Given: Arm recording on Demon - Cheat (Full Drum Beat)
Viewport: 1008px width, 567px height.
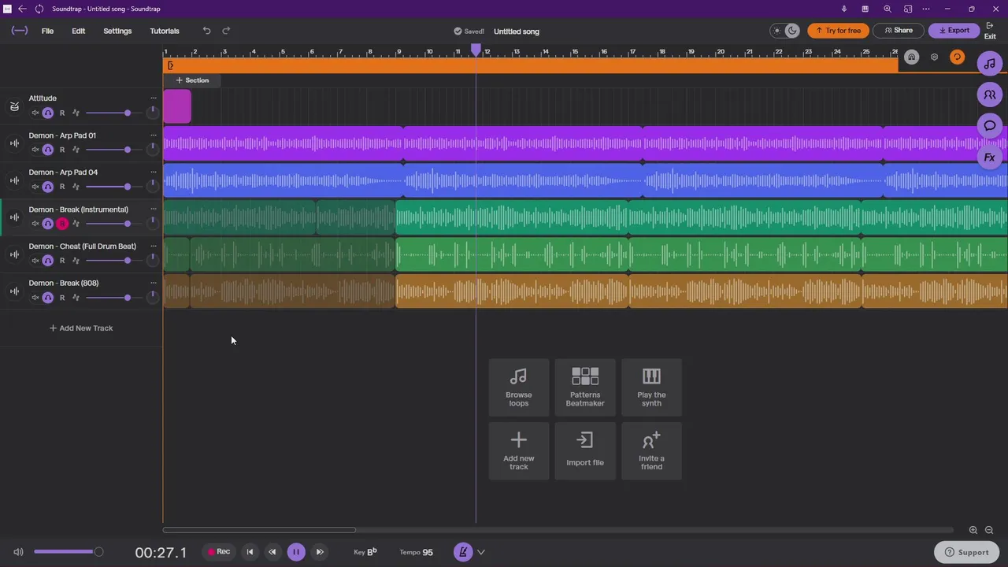Looking at the screenshot, I should [62, 261].
